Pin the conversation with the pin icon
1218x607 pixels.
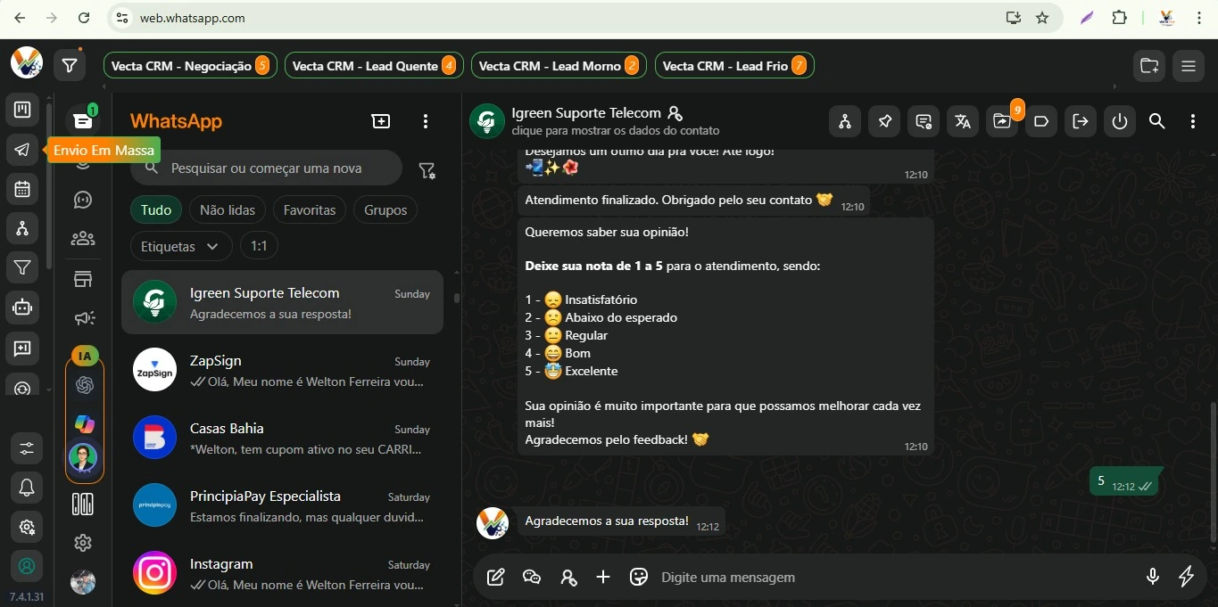(x=884, y=121)
